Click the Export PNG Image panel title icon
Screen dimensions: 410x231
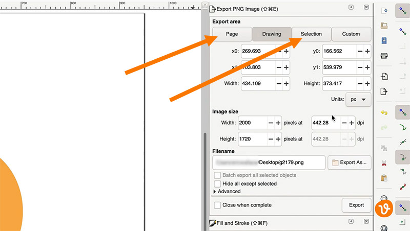(x=212, y=9)
